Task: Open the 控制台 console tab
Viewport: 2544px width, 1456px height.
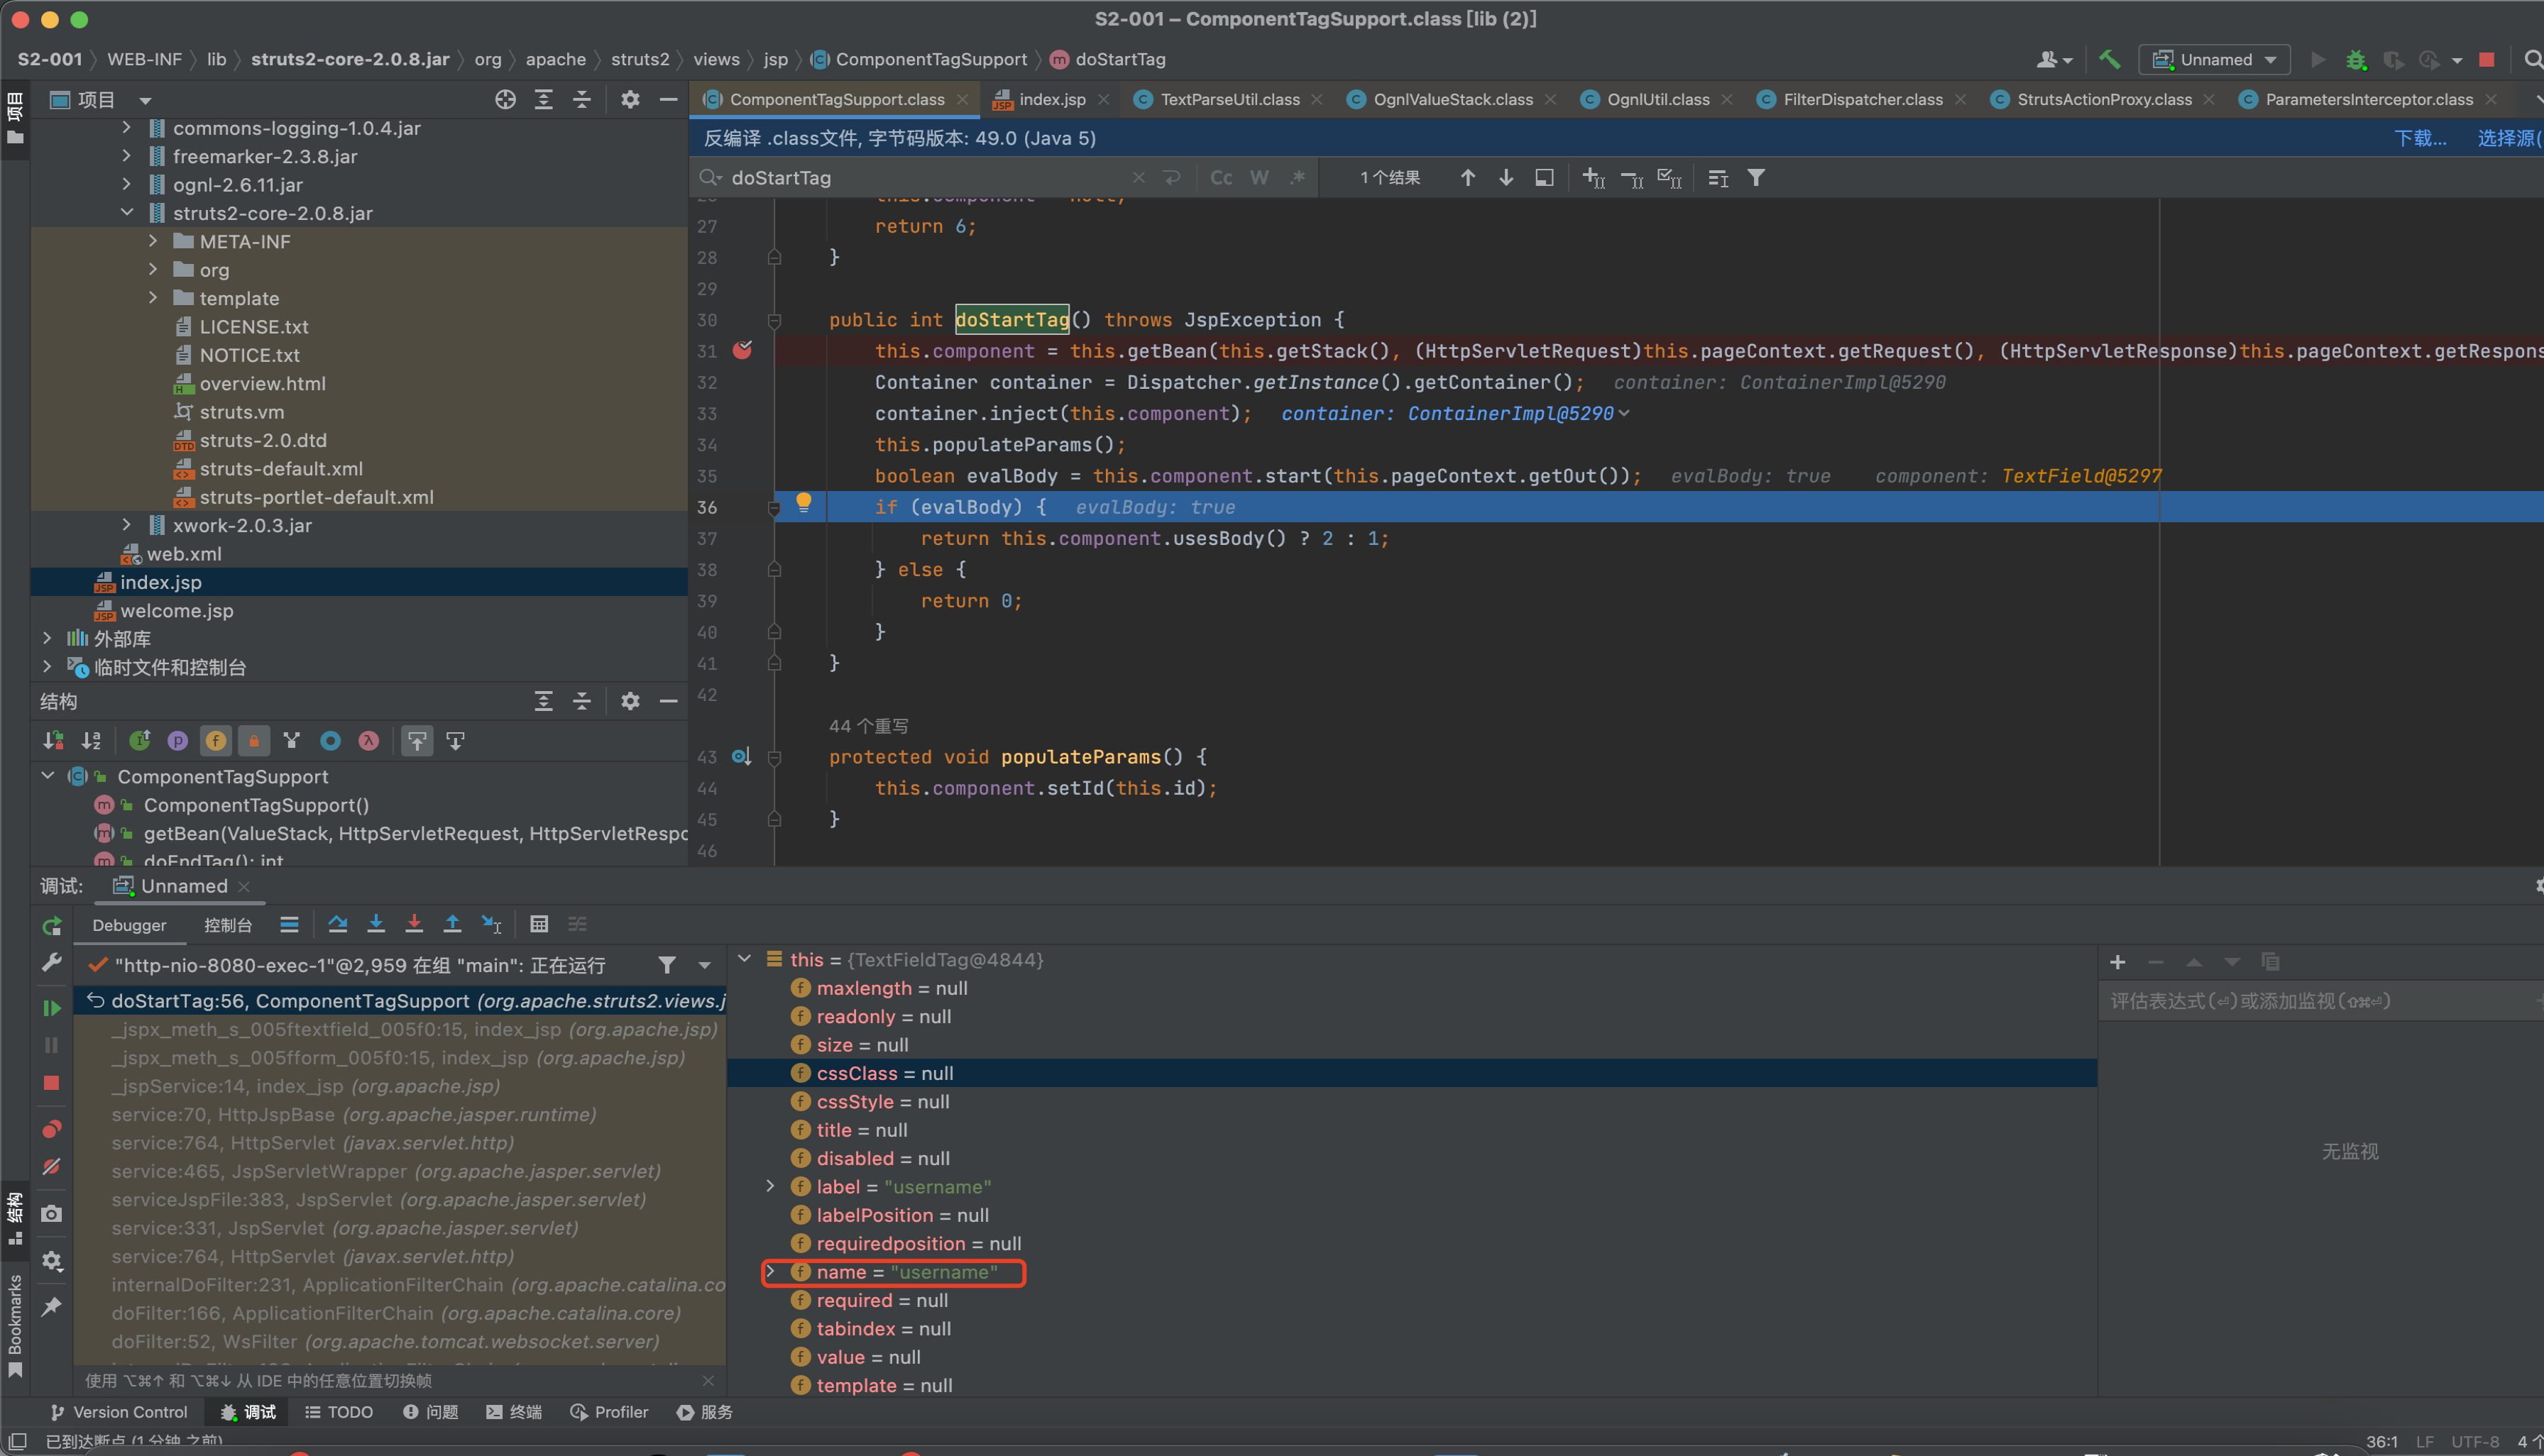Action: (x=228, y=925)
